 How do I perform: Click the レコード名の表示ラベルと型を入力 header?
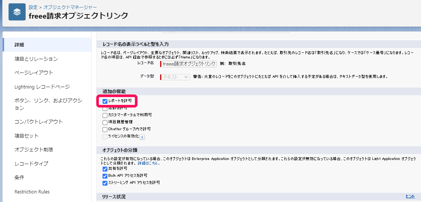click(136, 44)
